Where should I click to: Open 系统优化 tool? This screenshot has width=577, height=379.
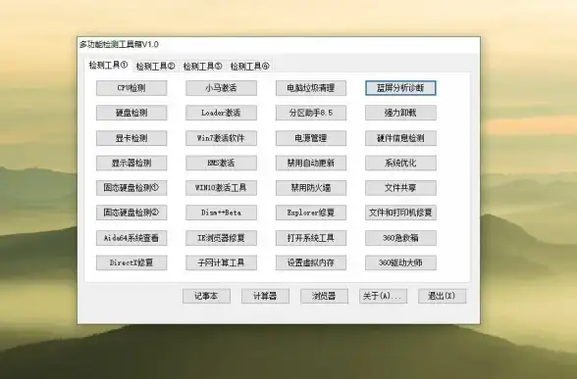pos(400,163)
